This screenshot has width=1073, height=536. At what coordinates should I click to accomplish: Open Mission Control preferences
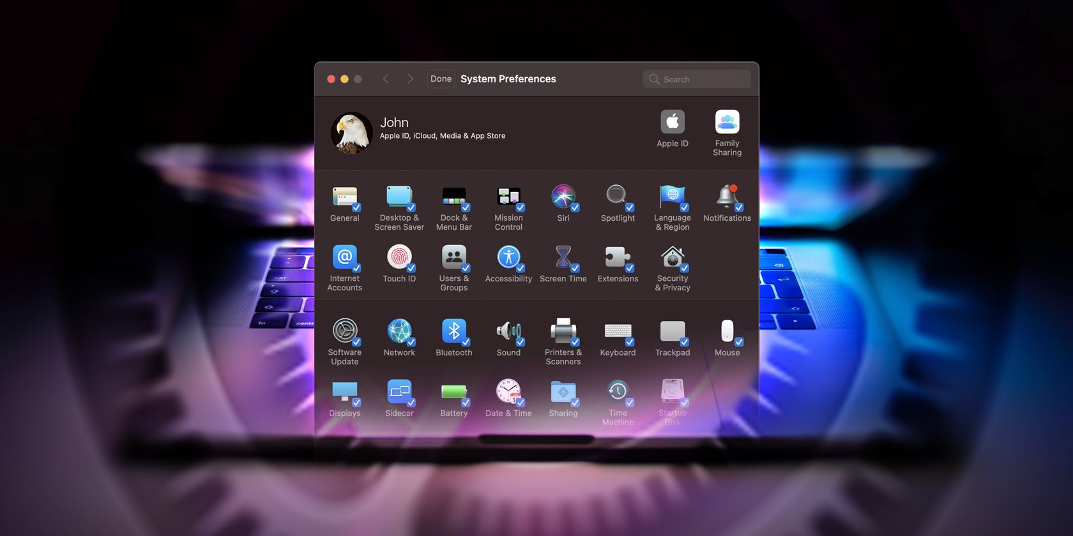coord(508,197)
